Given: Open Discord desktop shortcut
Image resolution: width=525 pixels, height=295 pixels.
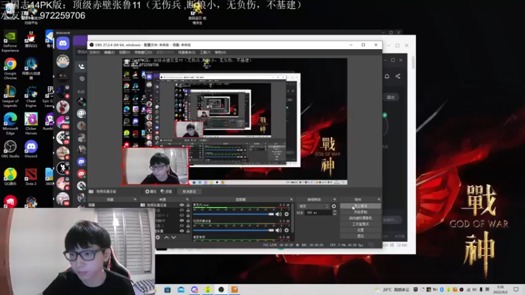Looking at the screenshot, I should 31,149.
